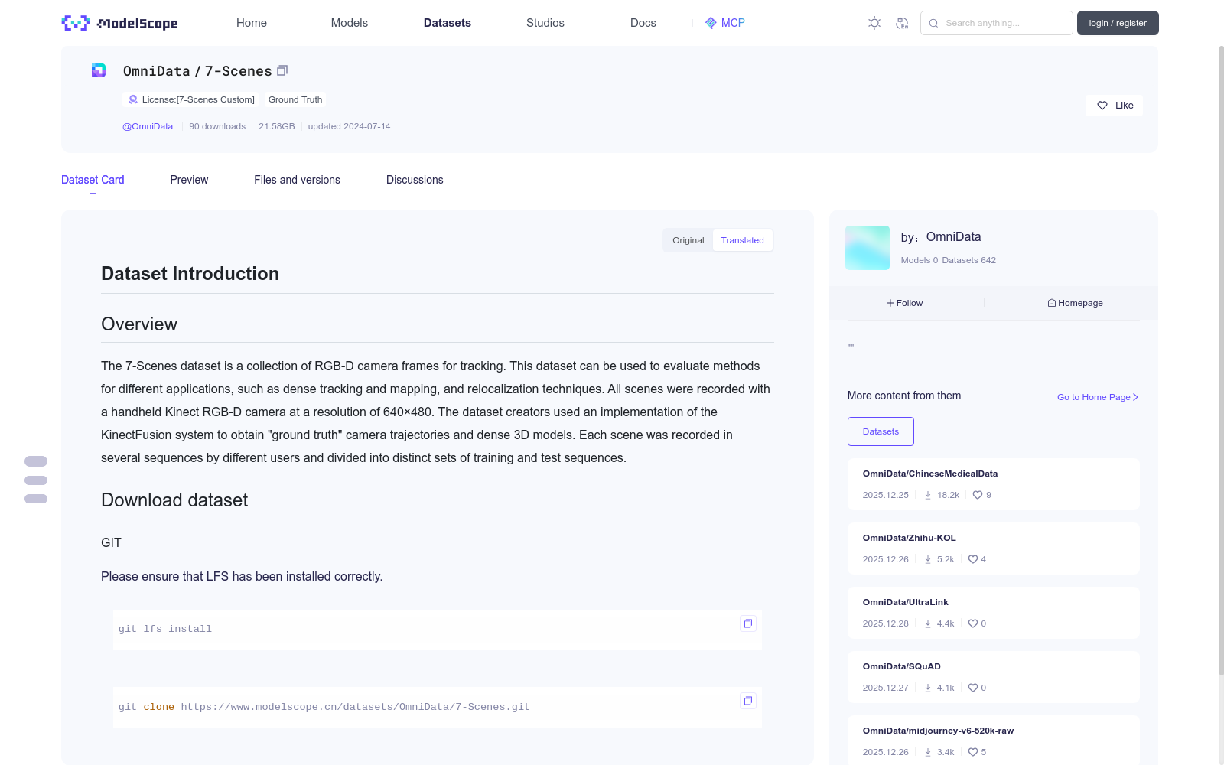Toggle the light/dark theme sun icon
This screenshot has height=765, width=1224.
[874, 23]
